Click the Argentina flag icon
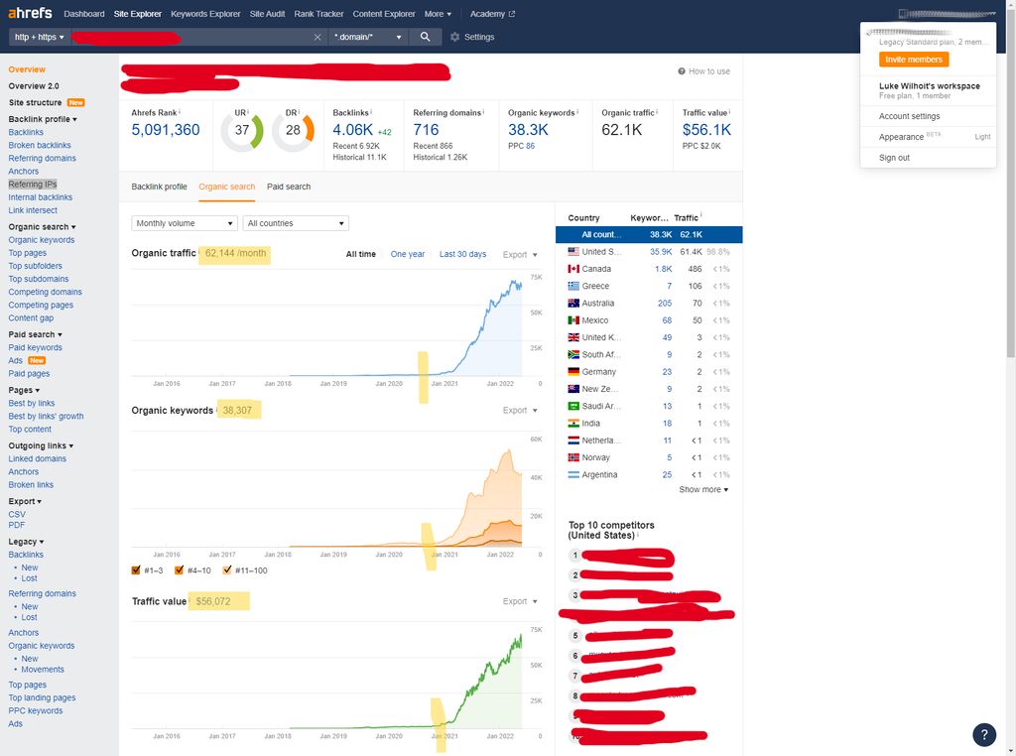 (573, 475)
